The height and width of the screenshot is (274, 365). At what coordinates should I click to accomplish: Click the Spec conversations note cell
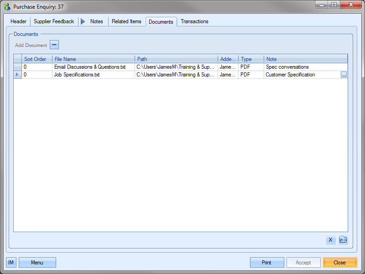click(x=306, y=67)
